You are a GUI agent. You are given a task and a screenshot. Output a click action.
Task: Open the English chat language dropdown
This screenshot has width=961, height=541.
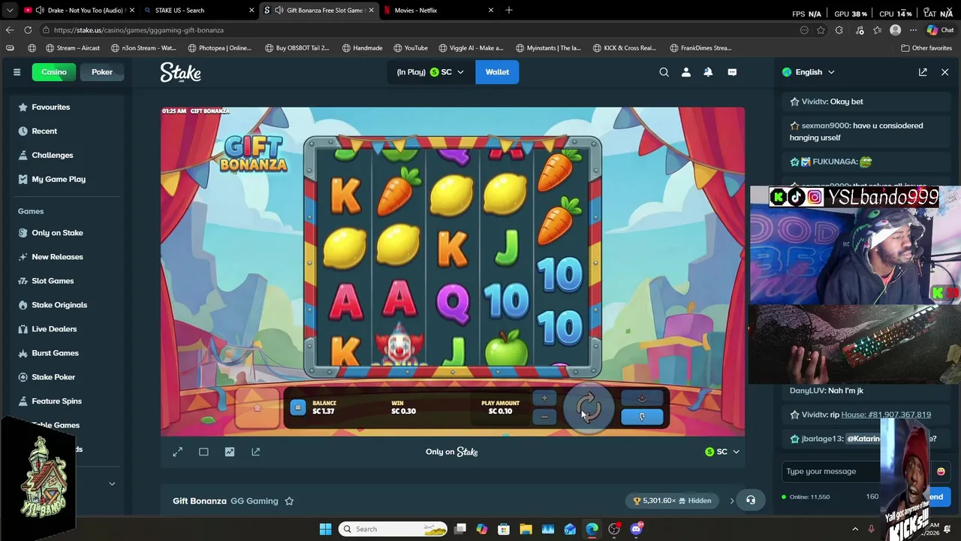tap(809, 72)
